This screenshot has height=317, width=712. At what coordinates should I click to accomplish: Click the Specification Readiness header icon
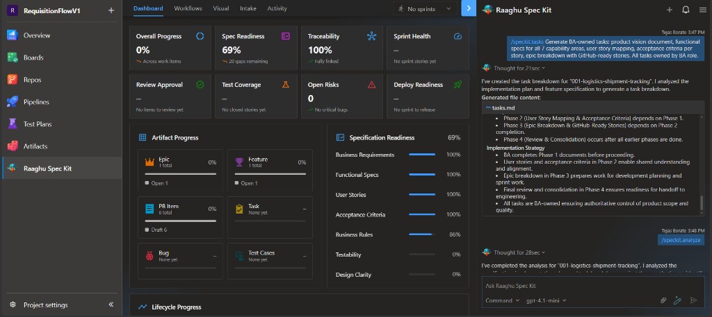[x=340, y=137]
